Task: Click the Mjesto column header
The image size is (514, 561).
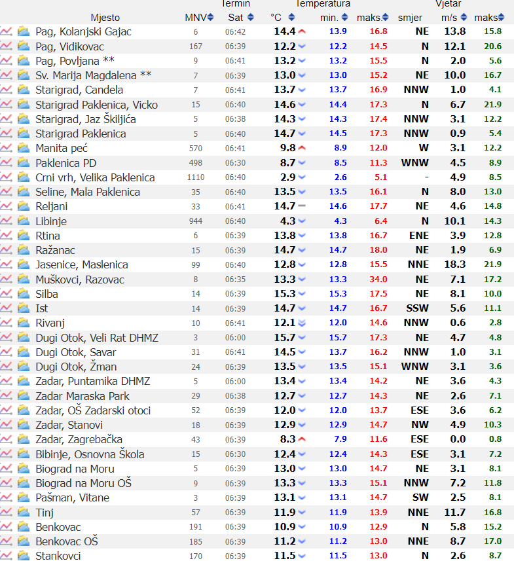Action: coord(105,17)
